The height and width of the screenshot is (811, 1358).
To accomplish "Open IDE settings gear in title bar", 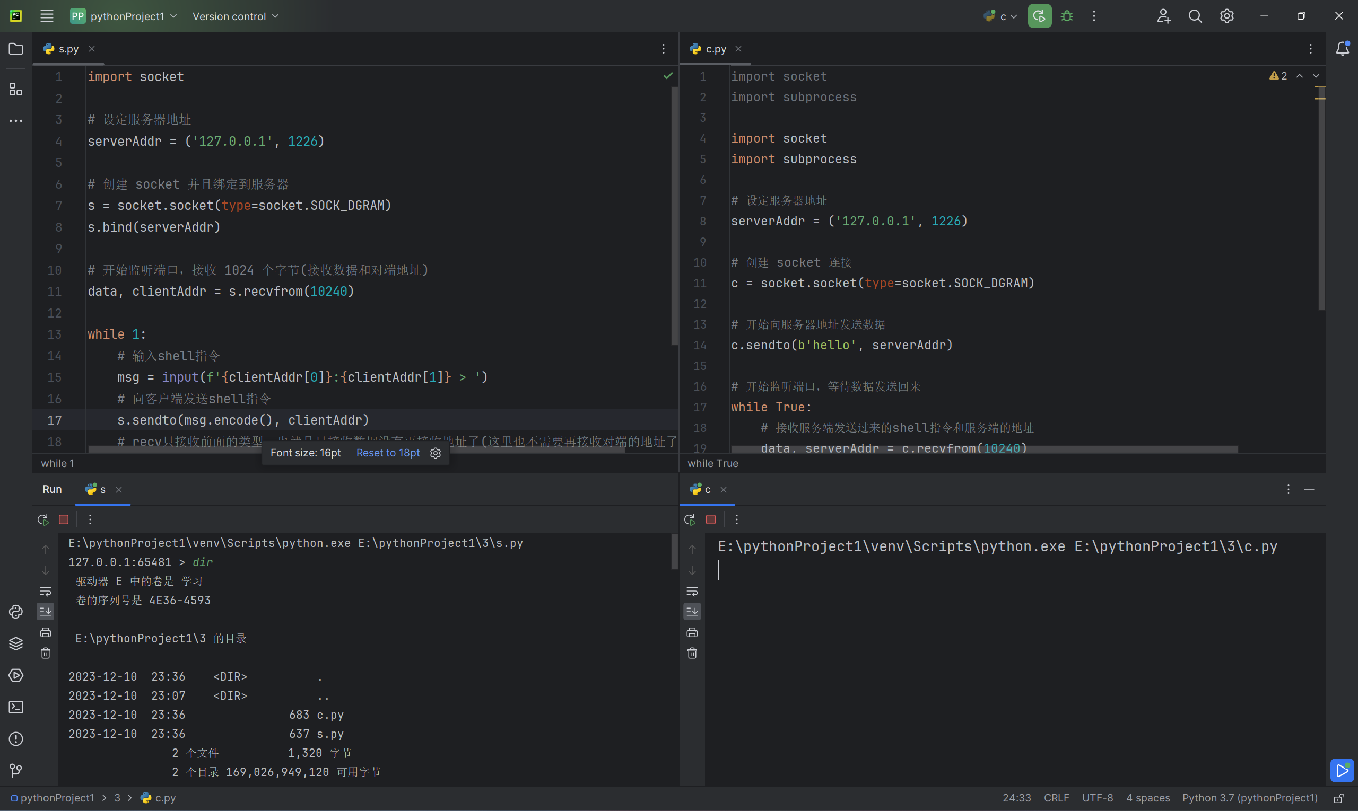I will (x=1227, y=16).
